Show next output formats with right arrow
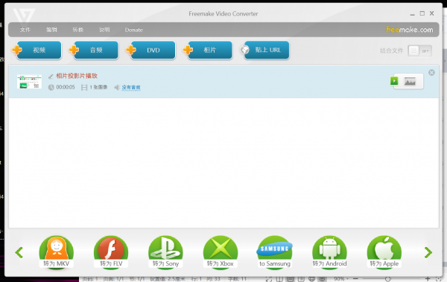Image resolution: width=447 pixels, height=282 pixels. point(428,252)
